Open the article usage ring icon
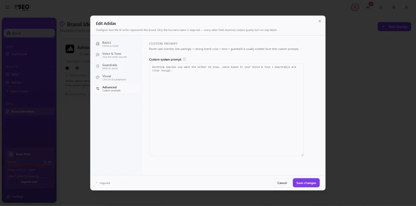 [x=355, y=7]
